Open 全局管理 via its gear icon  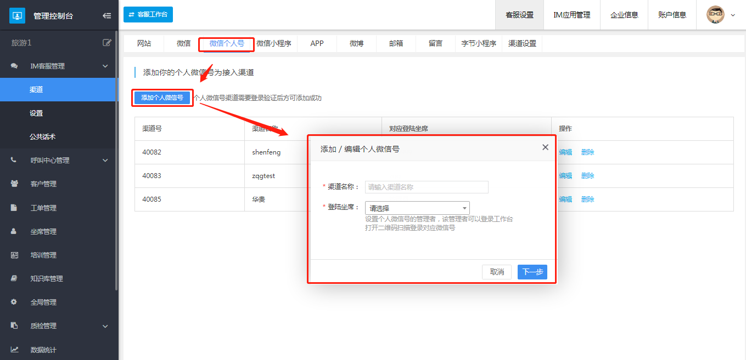[14, 302]
